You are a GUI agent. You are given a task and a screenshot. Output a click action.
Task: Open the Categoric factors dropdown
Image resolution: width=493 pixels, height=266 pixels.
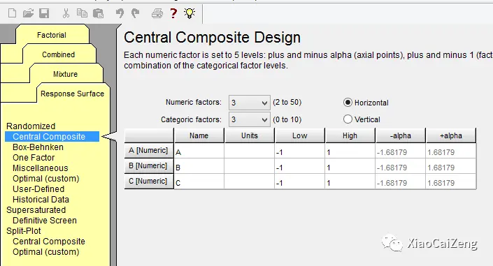pos(250,119)
